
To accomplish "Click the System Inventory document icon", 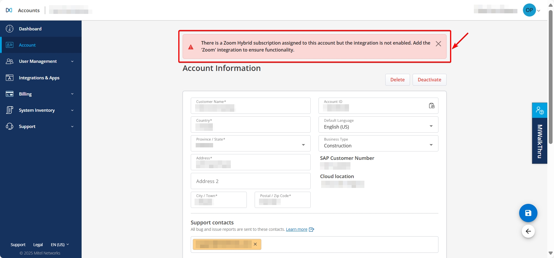I will click(x=10, y=110).
